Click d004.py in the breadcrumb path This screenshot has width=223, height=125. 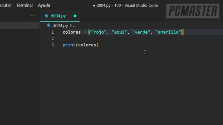pyautogui.click(x=60, y=26)
